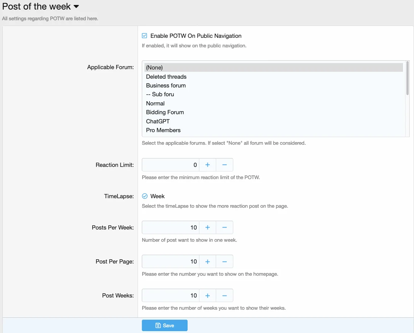Decrease Reaction Limit with minus button

(x=225, y=165)
